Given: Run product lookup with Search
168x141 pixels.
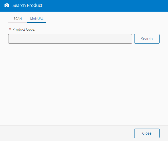Looking at the screenshot, I should click(147, 39).
